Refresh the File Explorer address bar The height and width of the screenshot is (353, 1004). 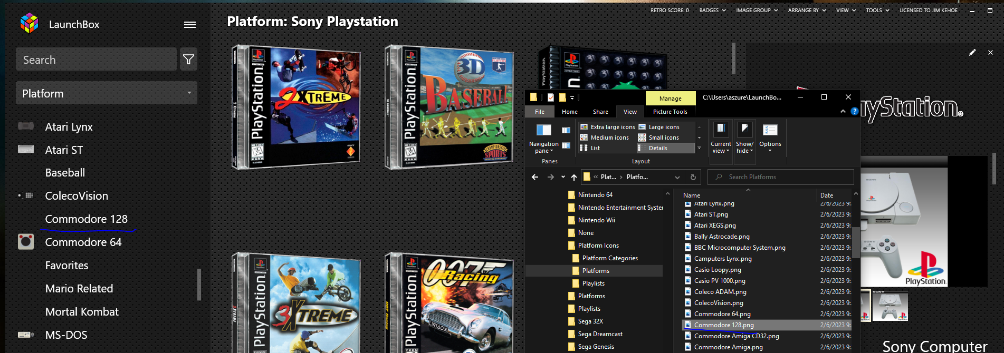(x=693, y=177)
